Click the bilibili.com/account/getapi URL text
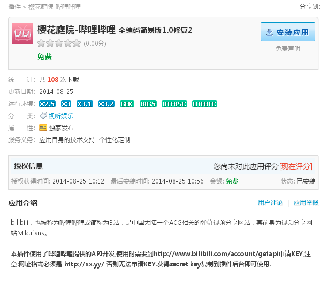Image resolution: width=320 pixels, height=282 pixels. tap(216, 254)
